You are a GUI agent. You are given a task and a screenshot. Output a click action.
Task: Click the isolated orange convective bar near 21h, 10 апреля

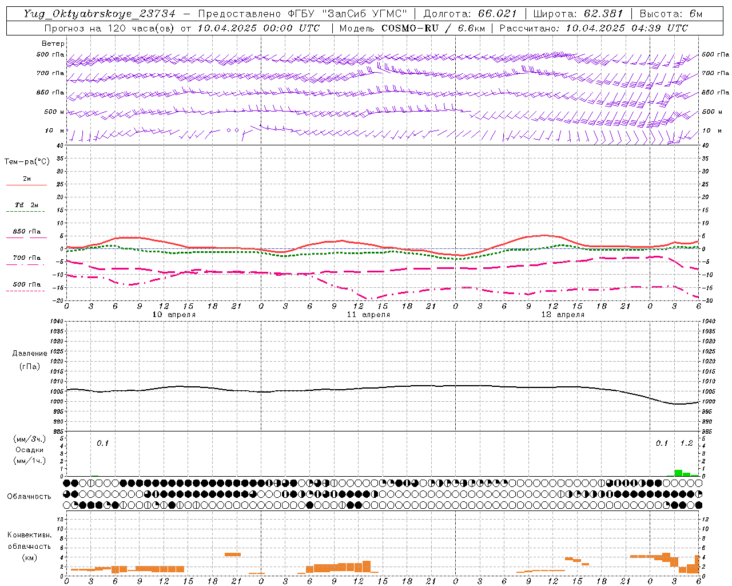(233, 554)
